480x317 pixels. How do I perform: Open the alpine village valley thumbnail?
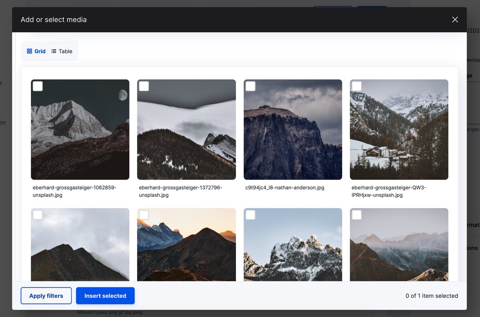[x=399, y=130]
